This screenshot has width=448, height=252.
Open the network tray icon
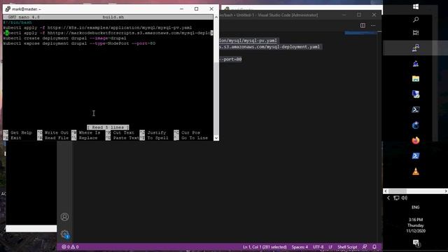click(x=396, y=198)
